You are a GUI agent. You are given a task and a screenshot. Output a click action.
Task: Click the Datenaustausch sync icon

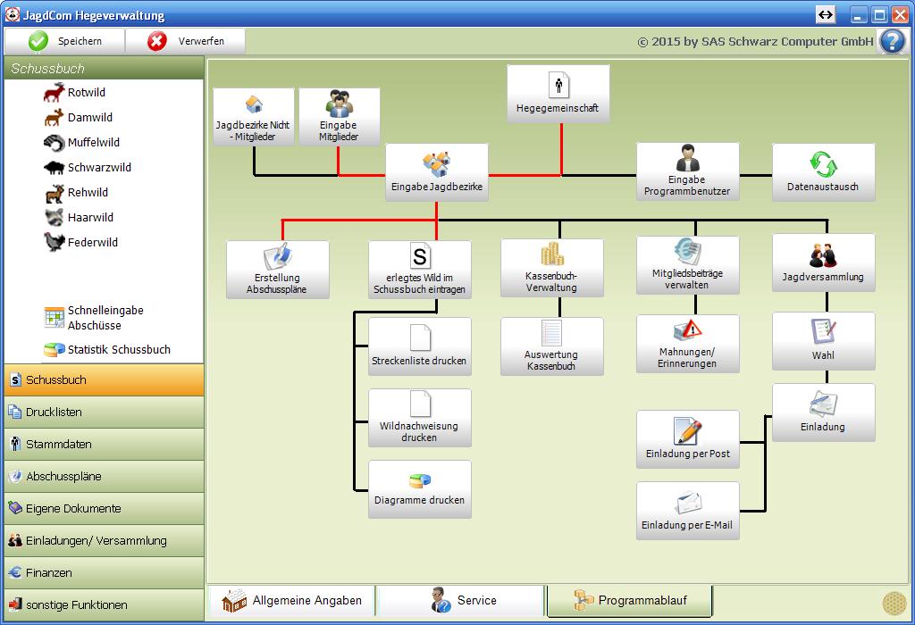pyautogui.click(x=822, y=165)
